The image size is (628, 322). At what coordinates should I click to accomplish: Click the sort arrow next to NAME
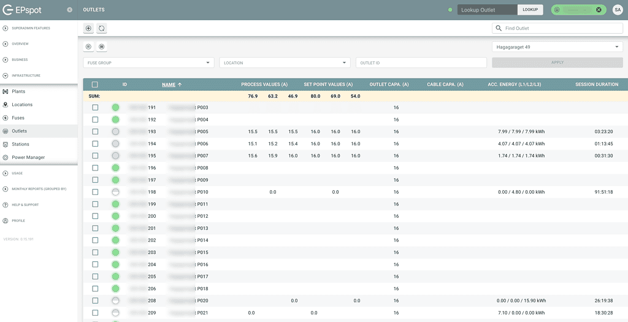click(x=180, y=85)
